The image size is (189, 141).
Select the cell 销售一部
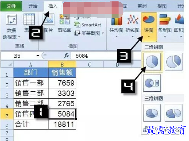31,83
